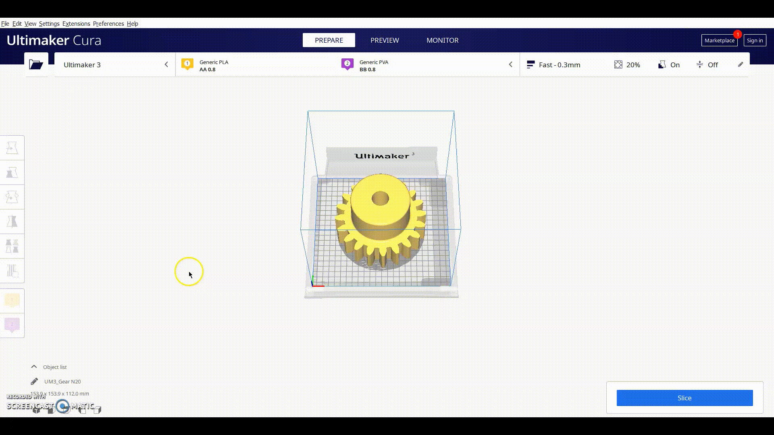Click the adhesion Off icon
The height and width of the screenshot is (435, 774).
tap(700, 64)
